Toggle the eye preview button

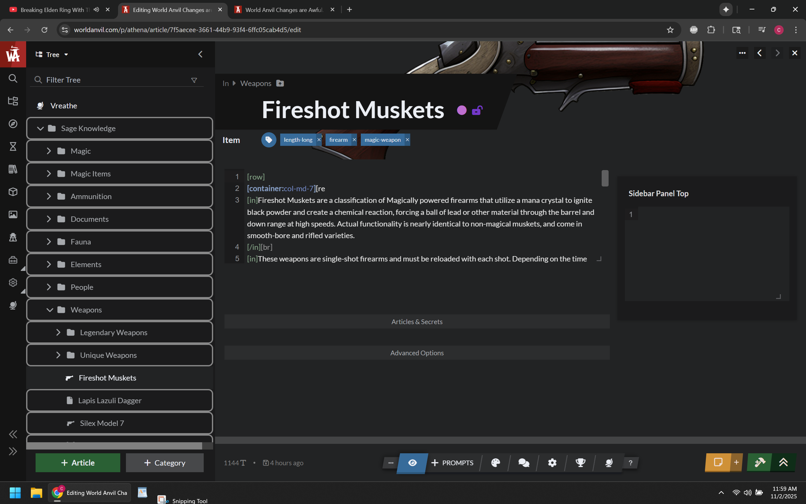412,463
